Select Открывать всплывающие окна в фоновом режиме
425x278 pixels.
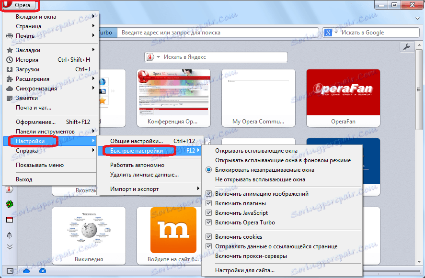point(282,160)
